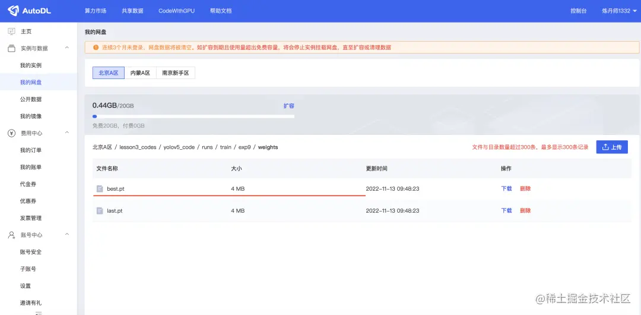This screenshot has height=315, width=641.
Task: Click the 免费20GB，付费0GB text
Action: coord(119,126)
